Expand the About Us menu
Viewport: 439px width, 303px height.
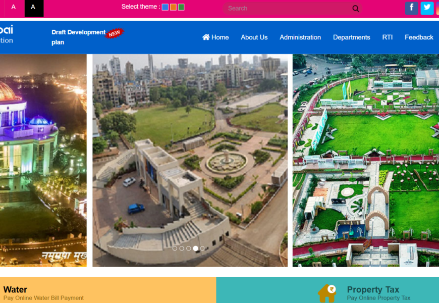[254, 37]
